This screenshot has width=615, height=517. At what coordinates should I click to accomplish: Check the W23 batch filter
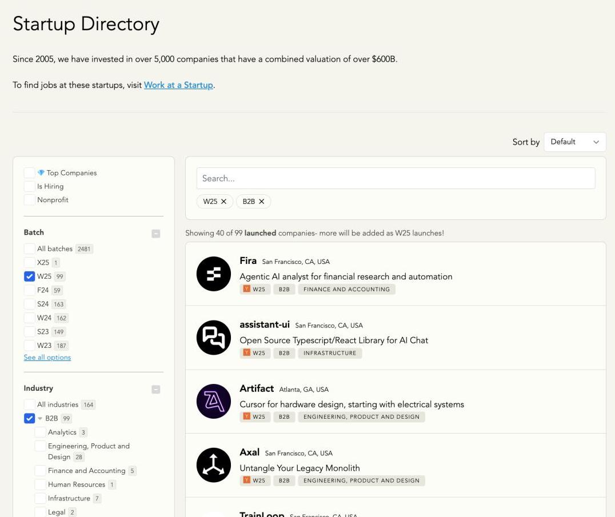pos(29,345)
